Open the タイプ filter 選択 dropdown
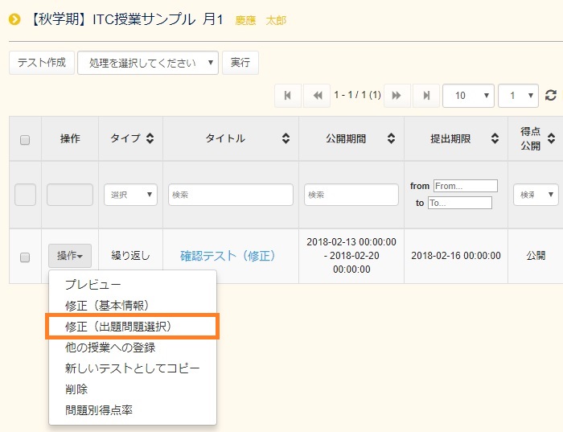Screen dimensions: 563x432 click(130, 195)
